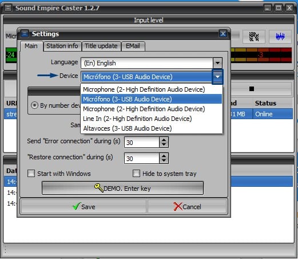Image resolution: width=298 pixels, height=259 pixels.
Task: Open the Sound Empire Caster menu icon
Action: (8, 8)
